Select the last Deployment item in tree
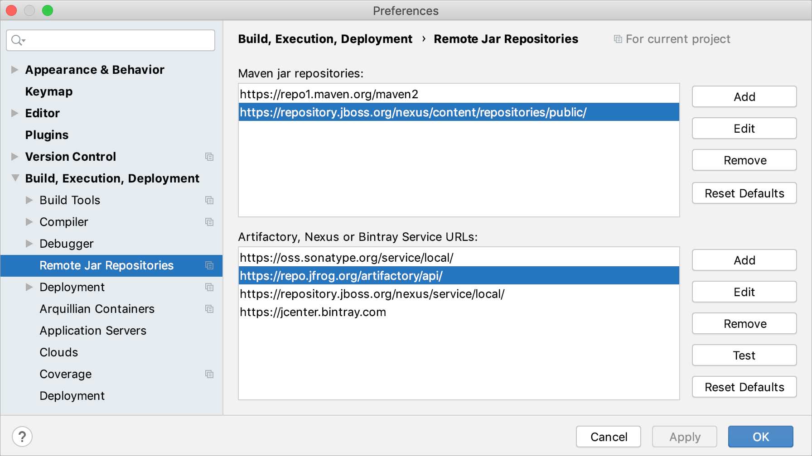The height and width of the screenshot is (456, 812). 72,396
